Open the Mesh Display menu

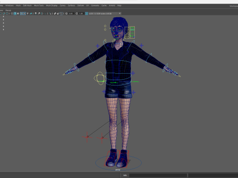click(52, 5)
